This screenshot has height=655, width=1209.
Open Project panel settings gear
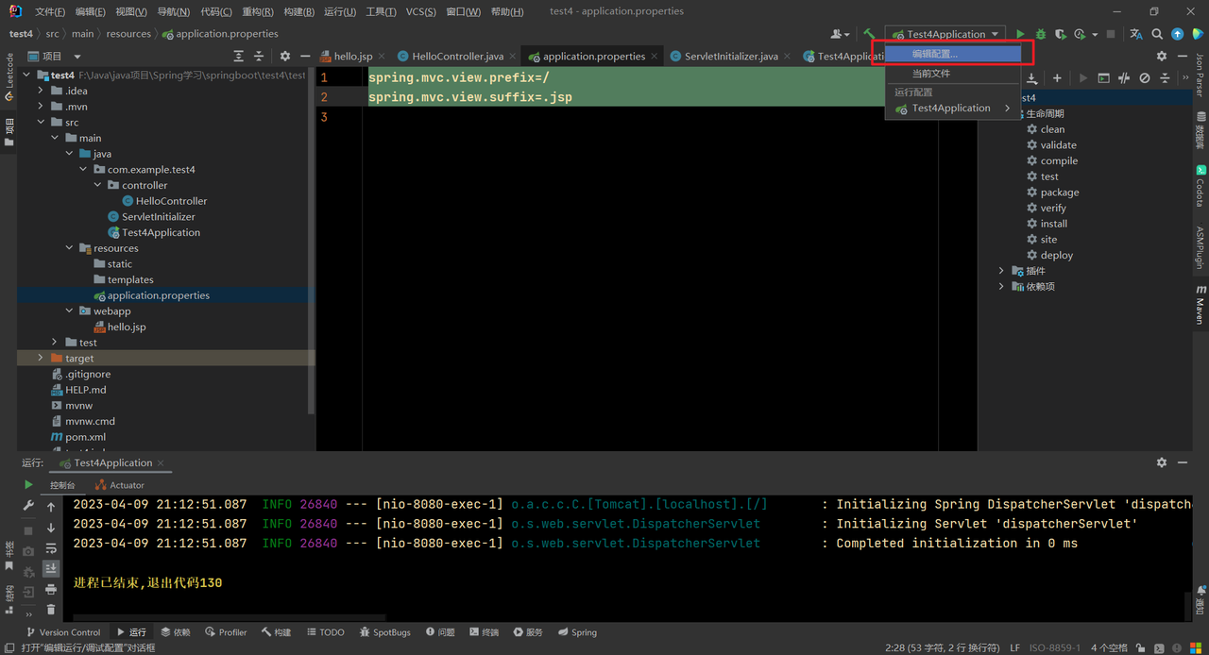click(x=285, y=56)
